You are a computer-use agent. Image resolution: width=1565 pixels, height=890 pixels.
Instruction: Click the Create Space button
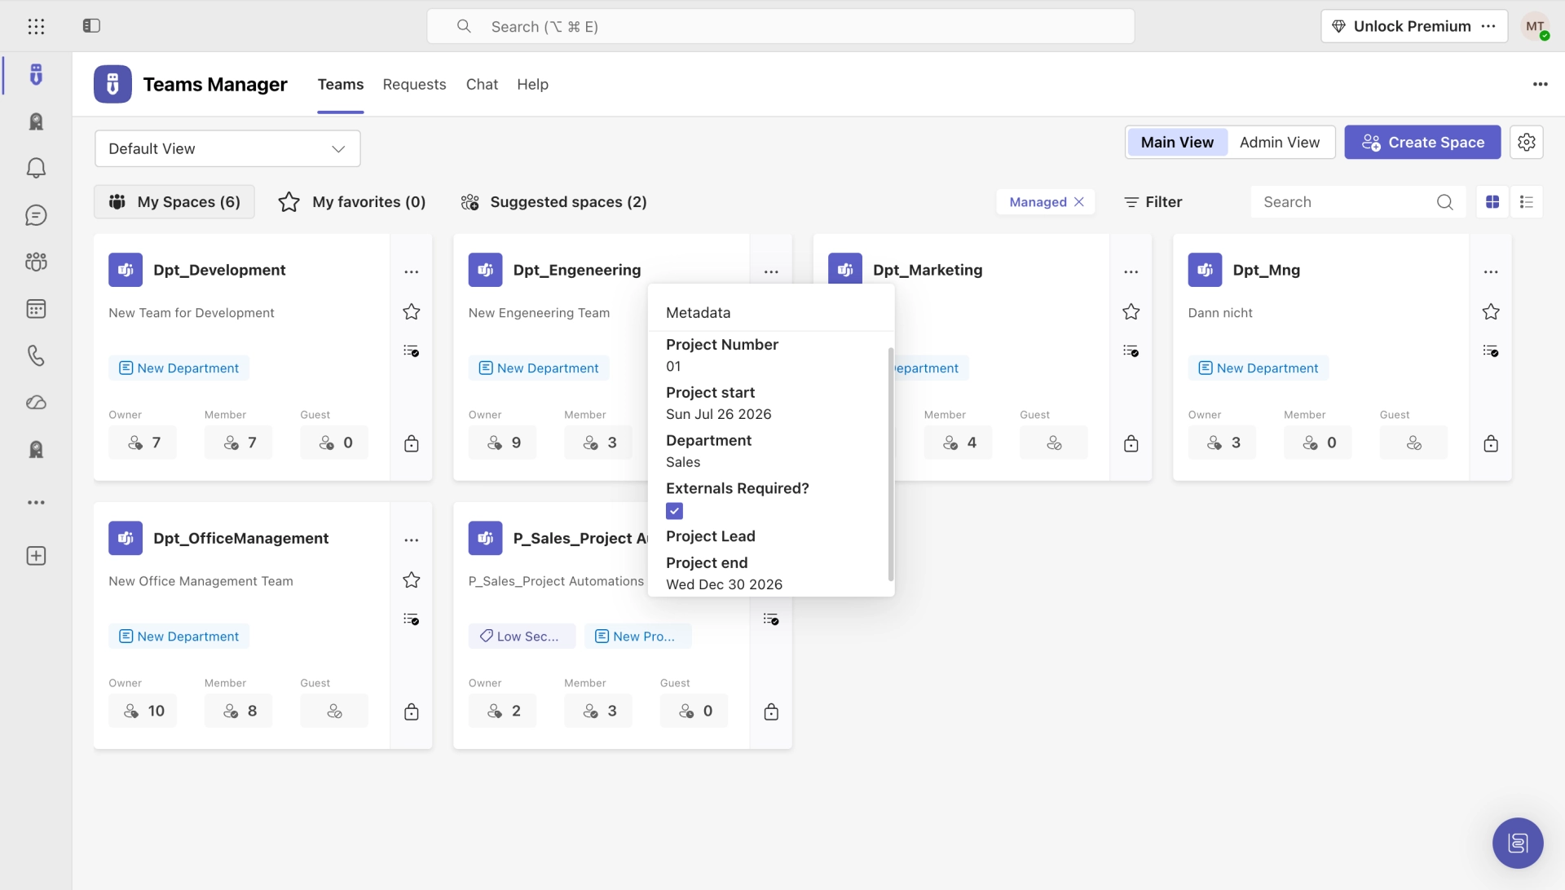point(1422,142)
